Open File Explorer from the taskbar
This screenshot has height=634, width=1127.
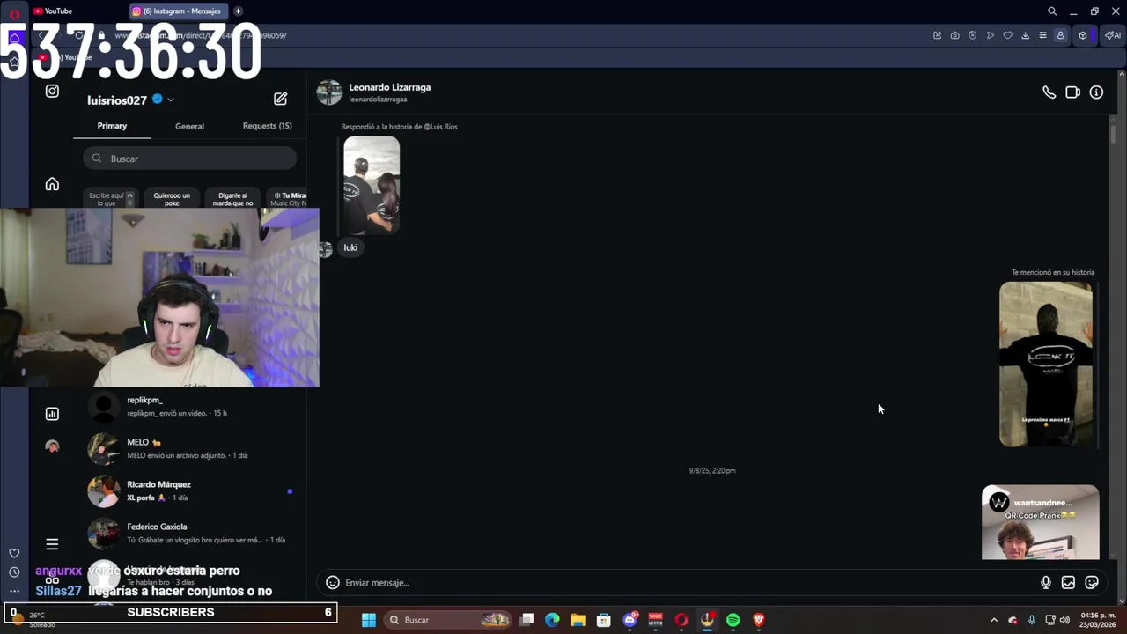pyautogui.click(x=578, y=620)
